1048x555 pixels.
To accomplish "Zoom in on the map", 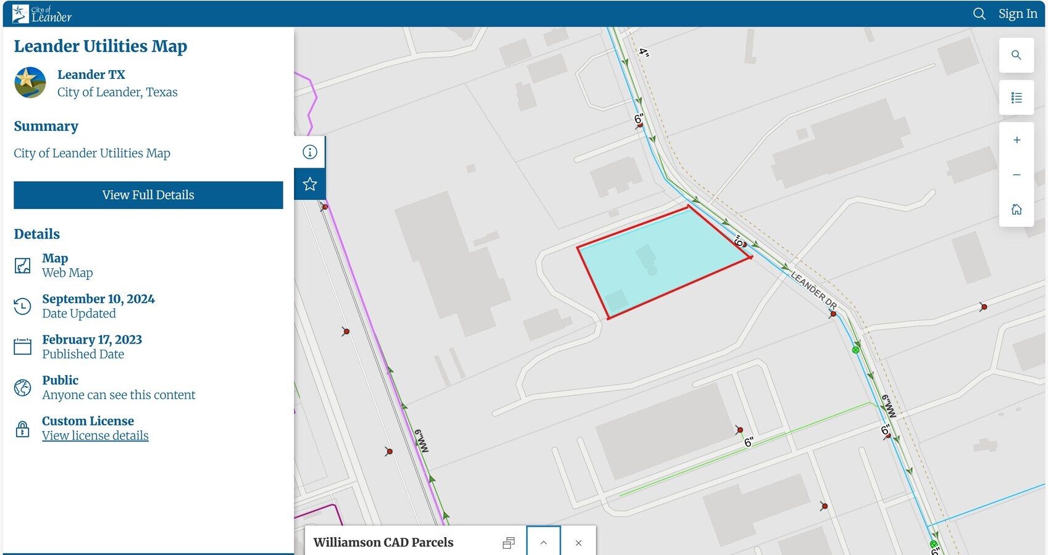I will coord(1017,140).
